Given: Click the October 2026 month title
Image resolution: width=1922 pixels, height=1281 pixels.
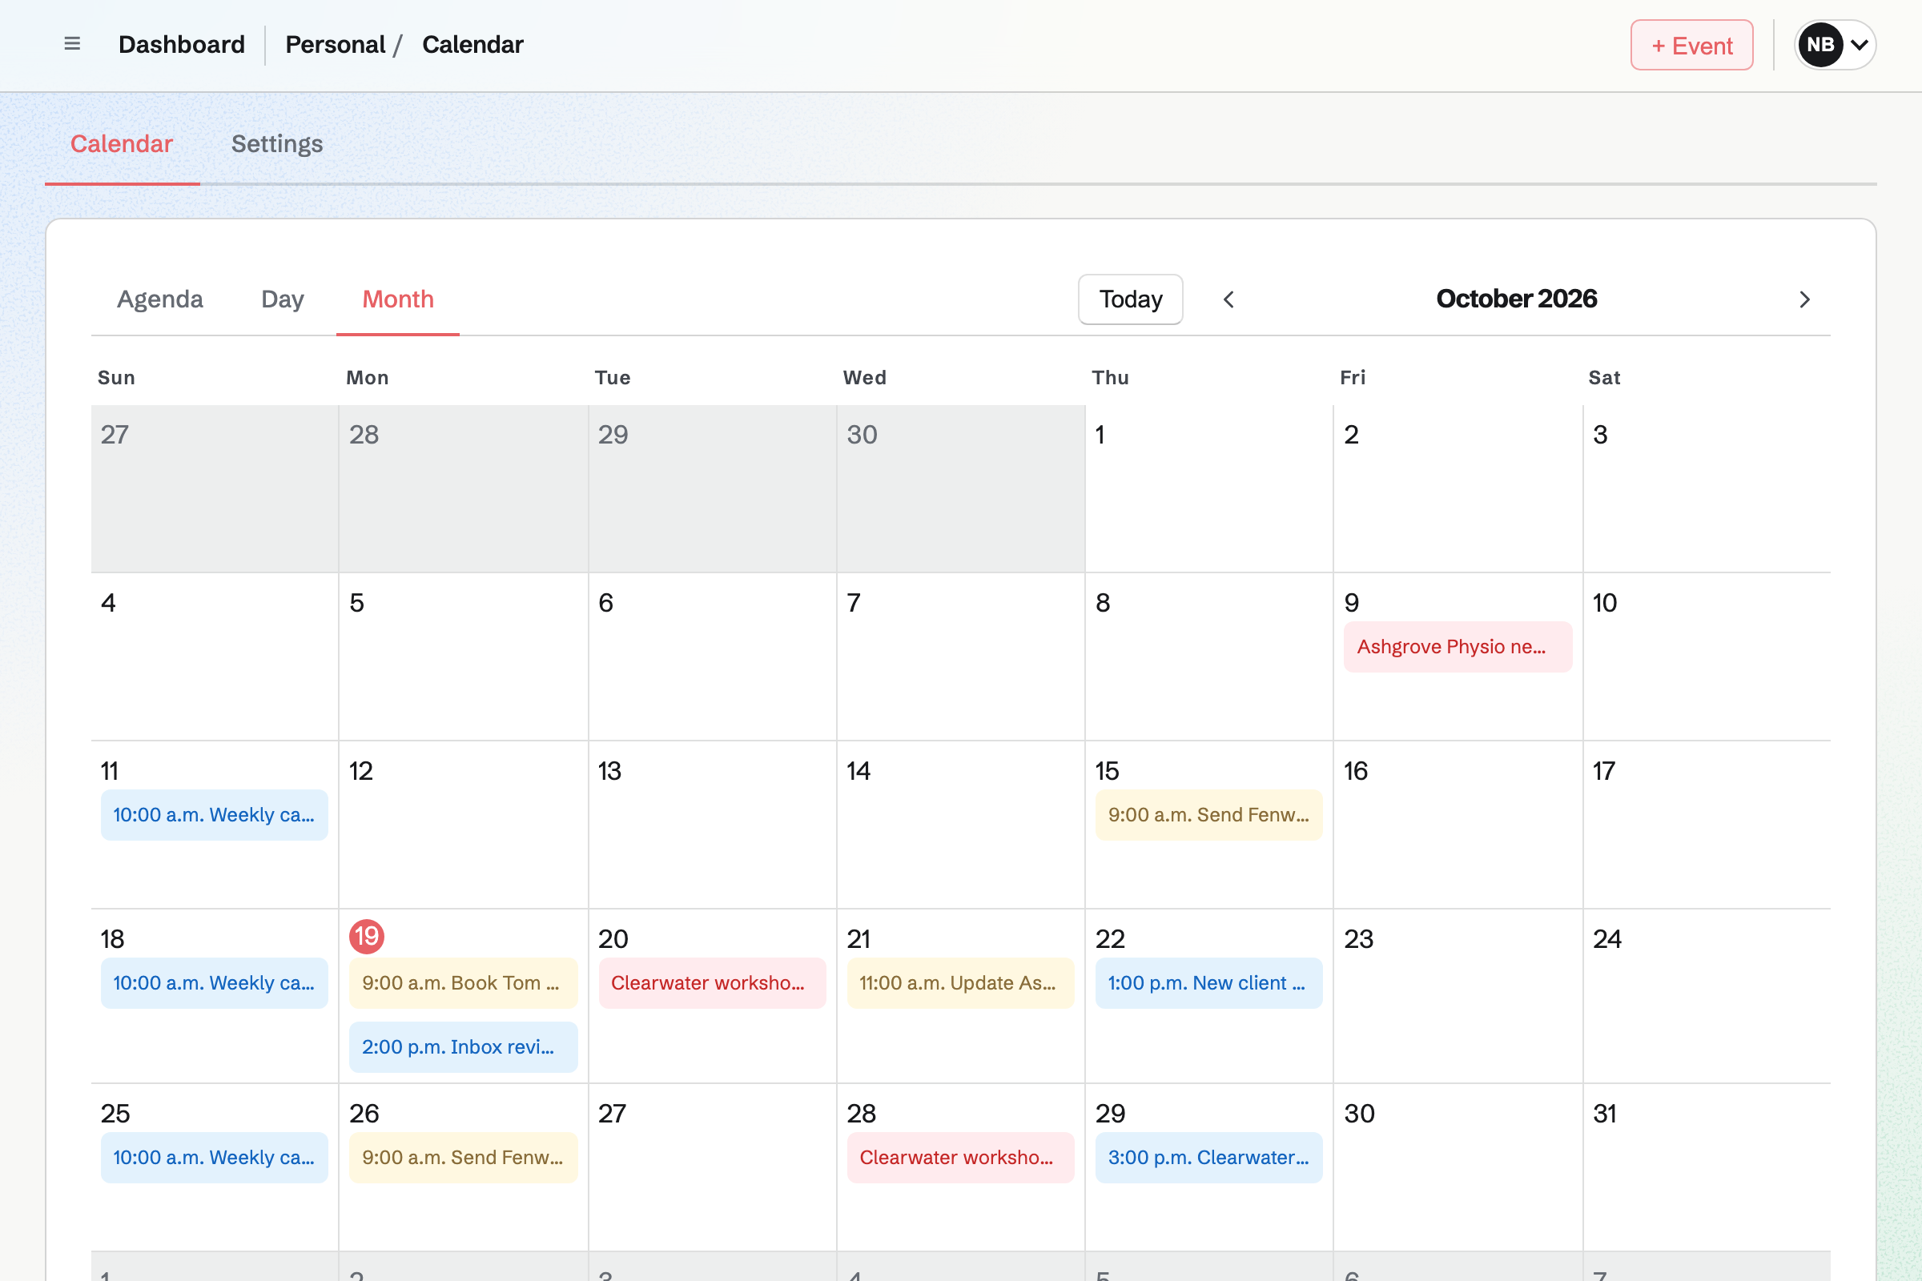Looking at the screenshot, I should (1517, 299).
